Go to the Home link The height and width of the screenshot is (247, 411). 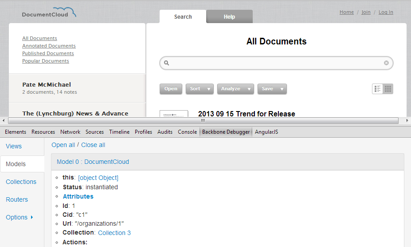[x=347, y=12]
